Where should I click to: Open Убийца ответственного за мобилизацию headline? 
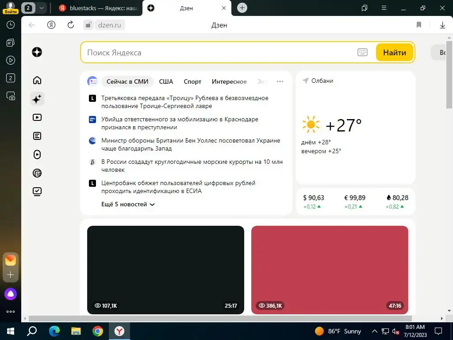tap(180, 123)
